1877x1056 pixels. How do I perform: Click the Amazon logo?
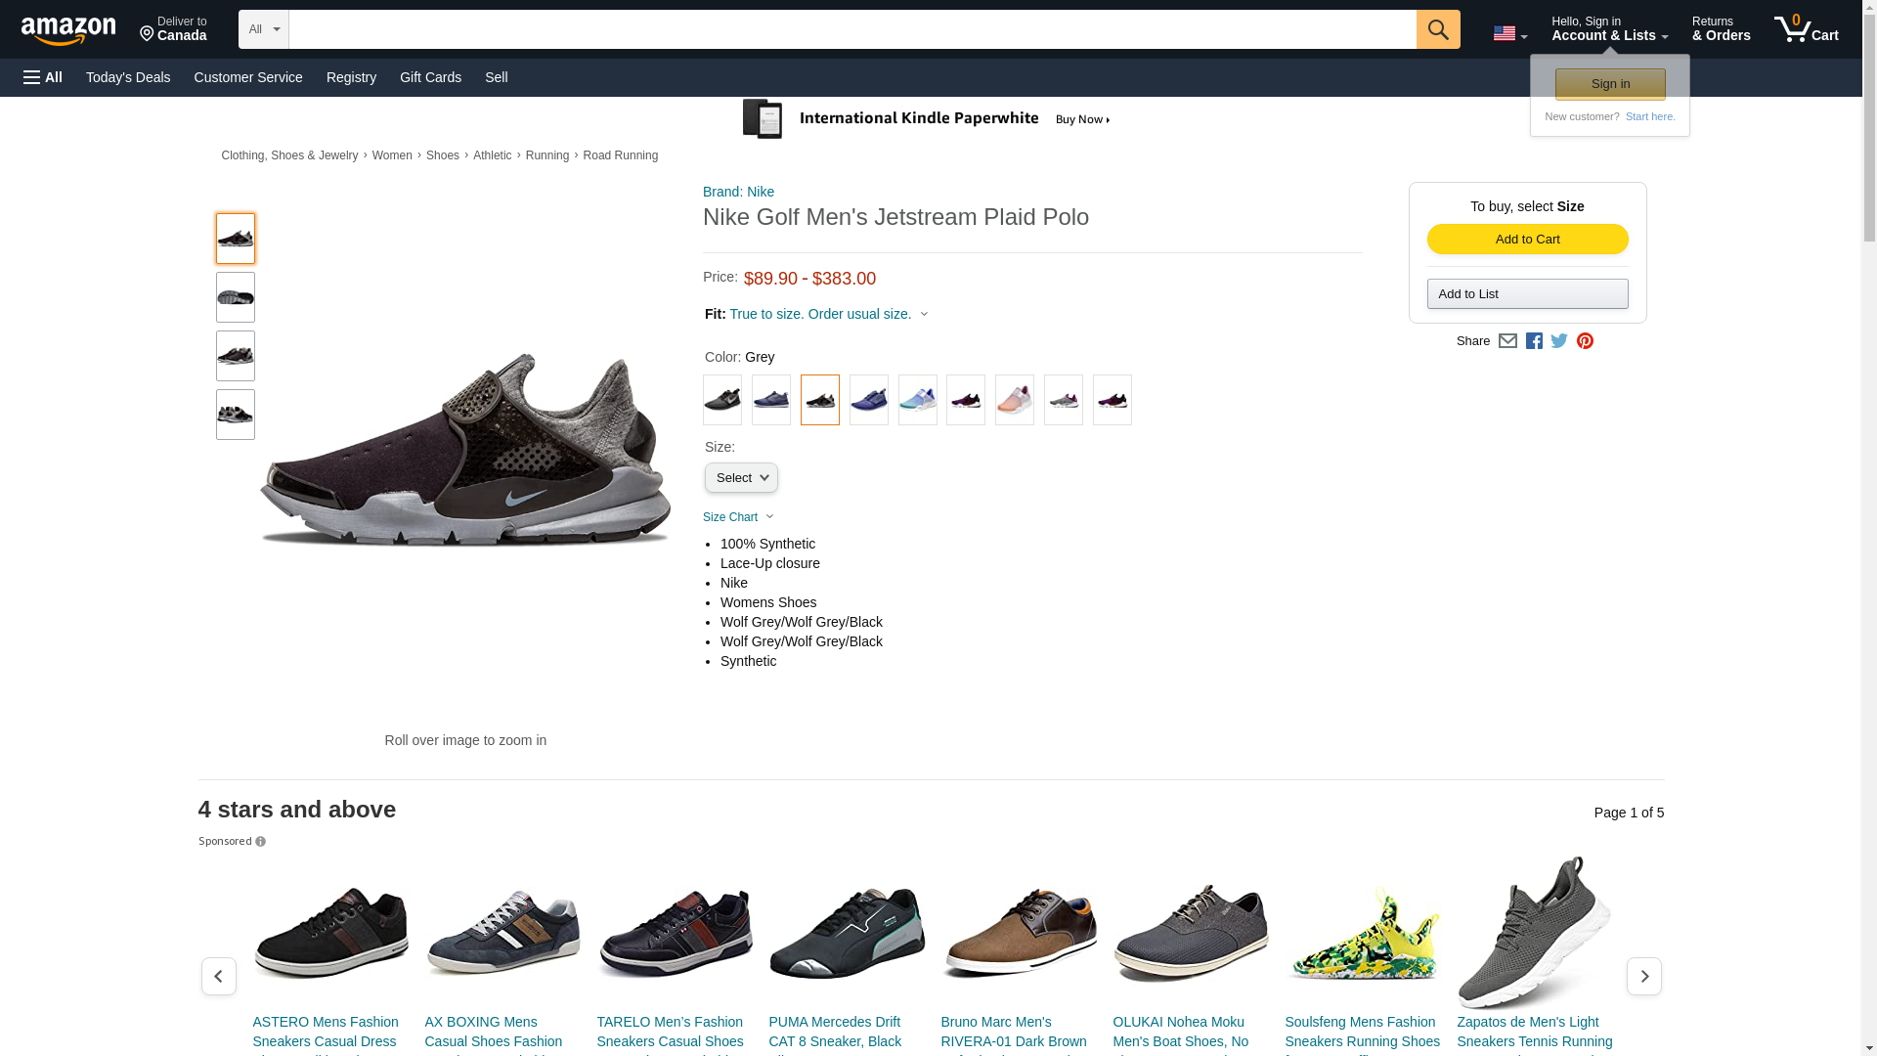point(68,31)
